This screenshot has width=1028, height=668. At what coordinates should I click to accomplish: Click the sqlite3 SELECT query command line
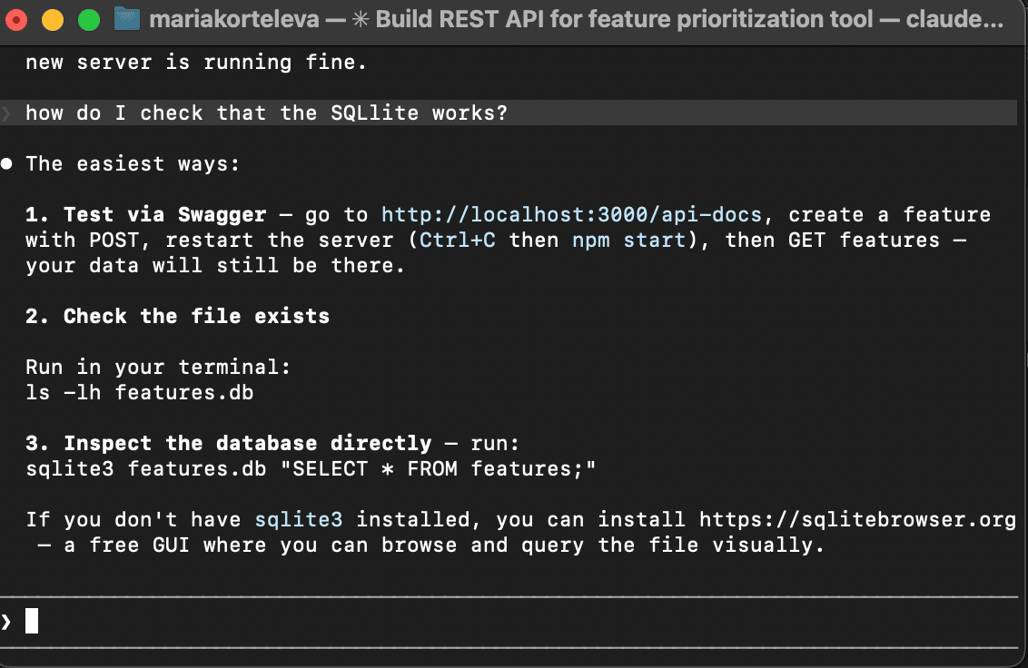pos(310,469)
